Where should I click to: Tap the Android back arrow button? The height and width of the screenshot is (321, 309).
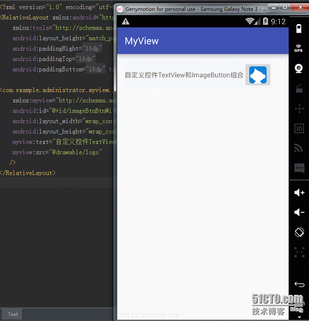pos(299,285)
